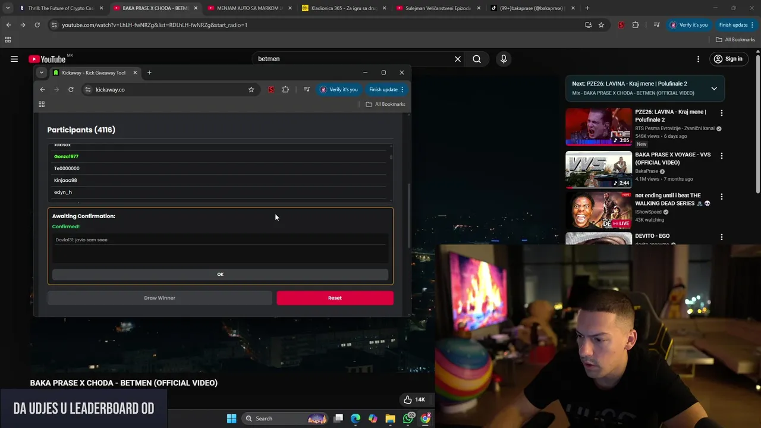Viewport: 761px width, 428px height.
Task: Reload the kickaway.co page
Action: (x=71, y=90)
